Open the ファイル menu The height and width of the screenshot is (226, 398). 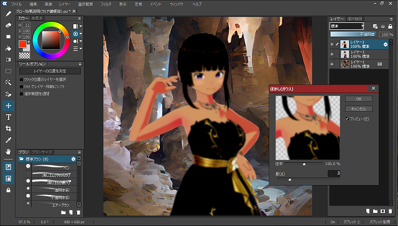16,4
